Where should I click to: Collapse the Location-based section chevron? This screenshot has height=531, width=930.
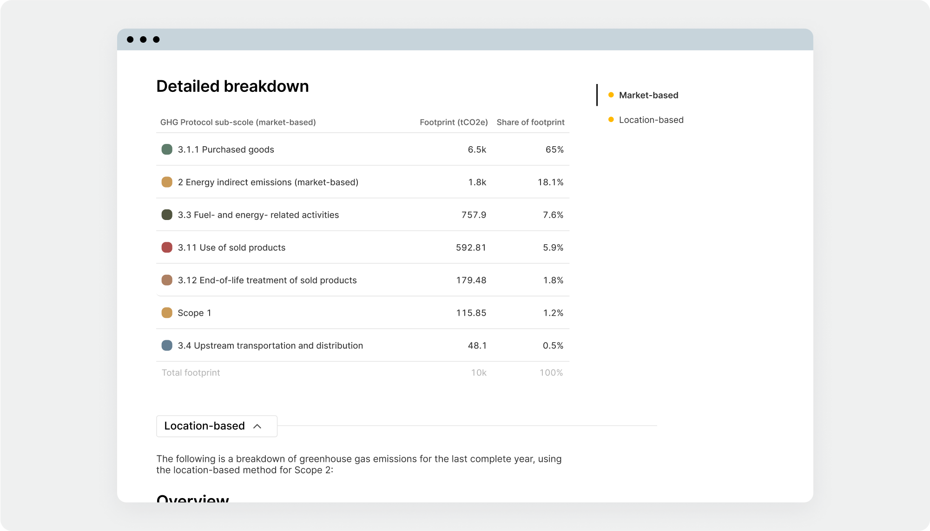[x=257, y=426]
